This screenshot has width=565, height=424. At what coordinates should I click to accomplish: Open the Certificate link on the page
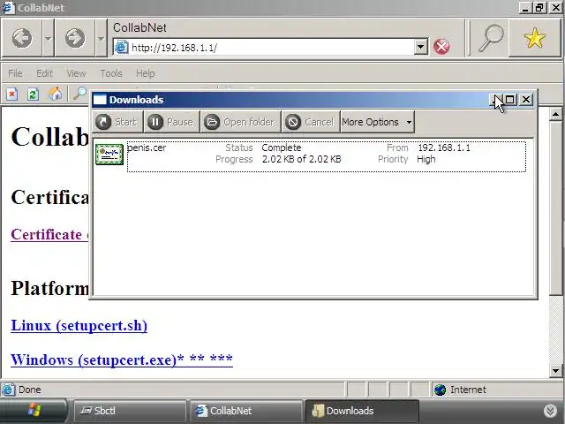pos(49,235)
